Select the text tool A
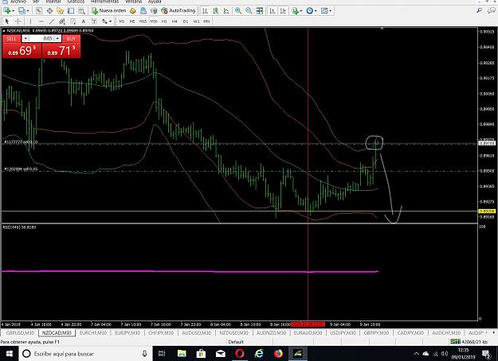The width and height of the screenshot is (498, 361). pos(83,21)
